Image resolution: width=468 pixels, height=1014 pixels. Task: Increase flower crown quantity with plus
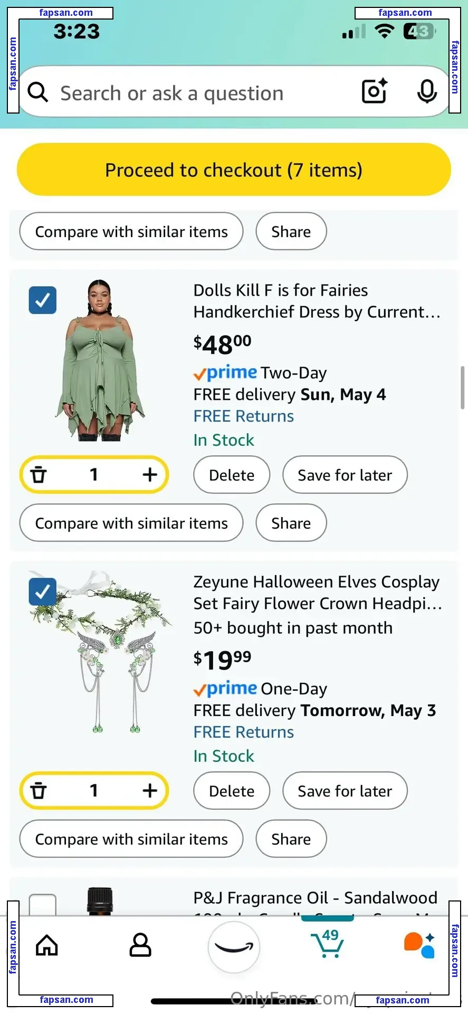pos(150,791)
